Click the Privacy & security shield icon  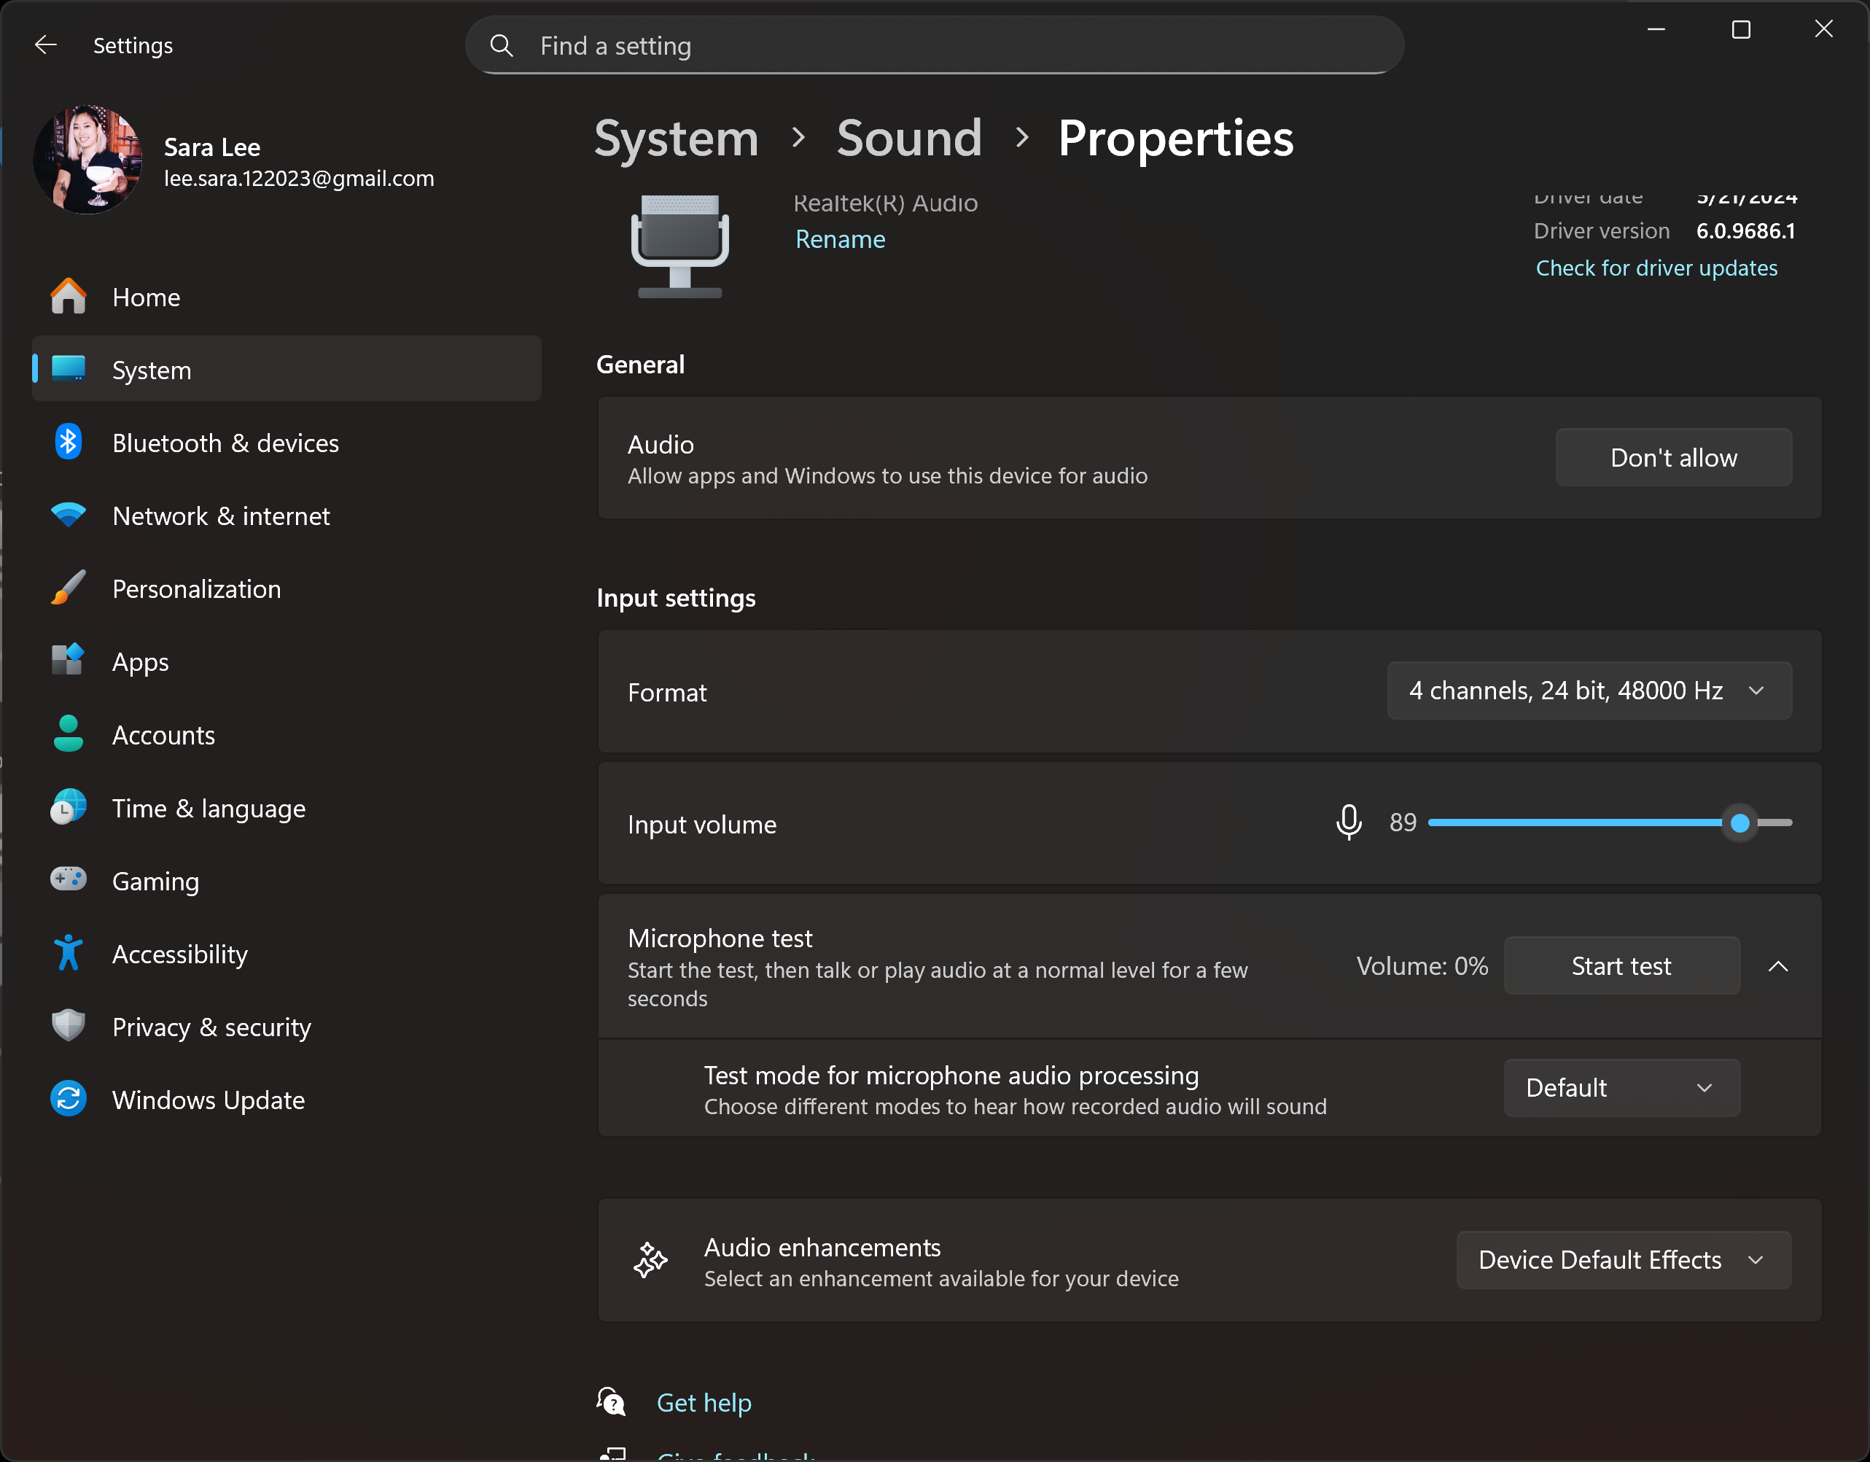click(x=68, y=1026)
